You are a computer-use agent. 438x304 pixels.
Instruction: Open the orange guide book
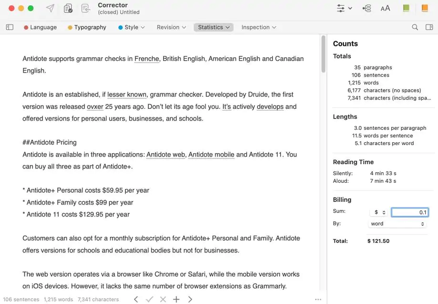coord(425,8)
